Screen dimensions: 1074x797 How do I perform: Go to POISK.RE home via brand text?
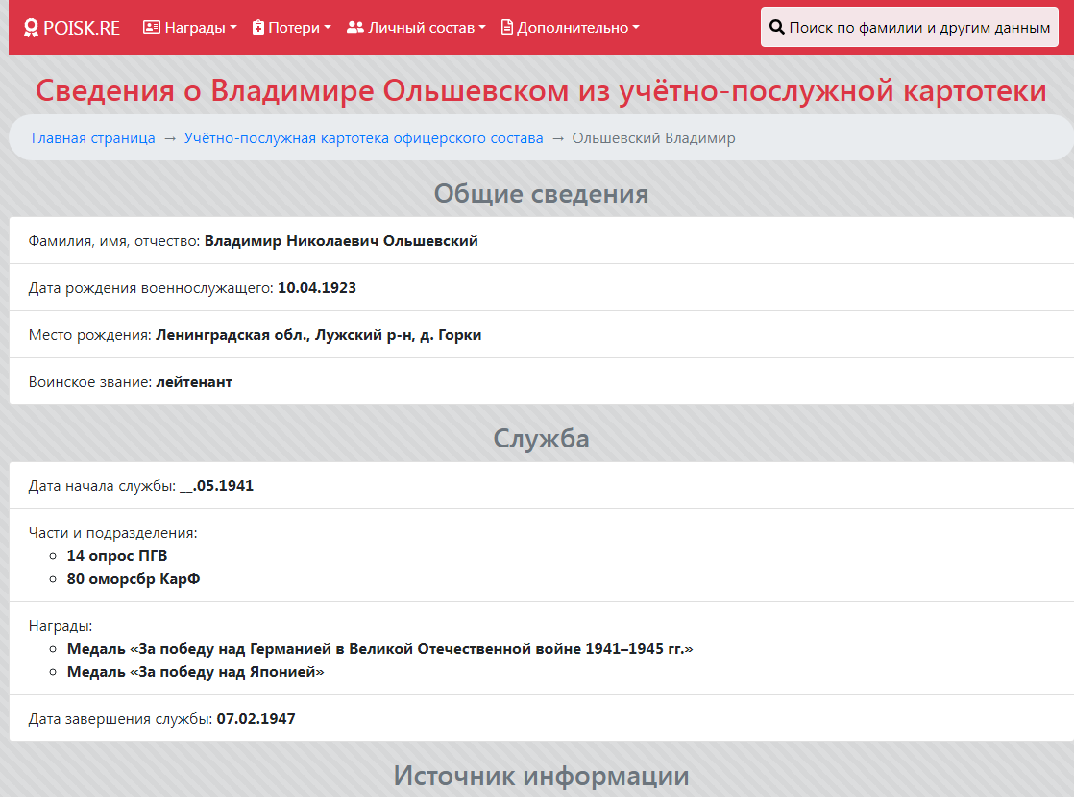[82, 28]
